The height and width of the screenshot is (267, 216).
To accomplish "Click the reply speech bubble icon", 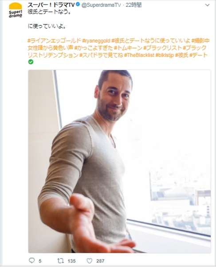I will [x=32, y=260].
